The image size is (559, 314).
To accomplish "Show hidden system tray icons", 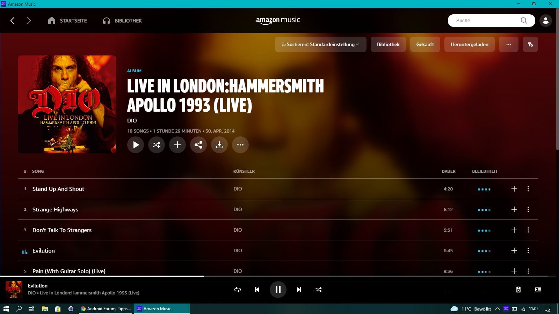I will click(497, 309).
